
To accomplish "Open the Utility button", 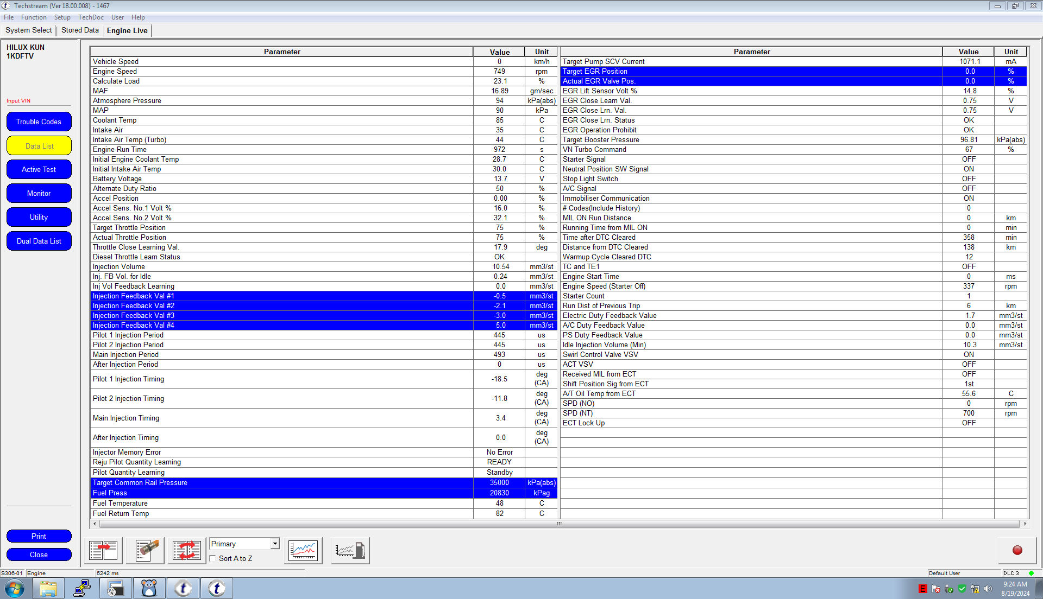I will [x=39, y=218].
